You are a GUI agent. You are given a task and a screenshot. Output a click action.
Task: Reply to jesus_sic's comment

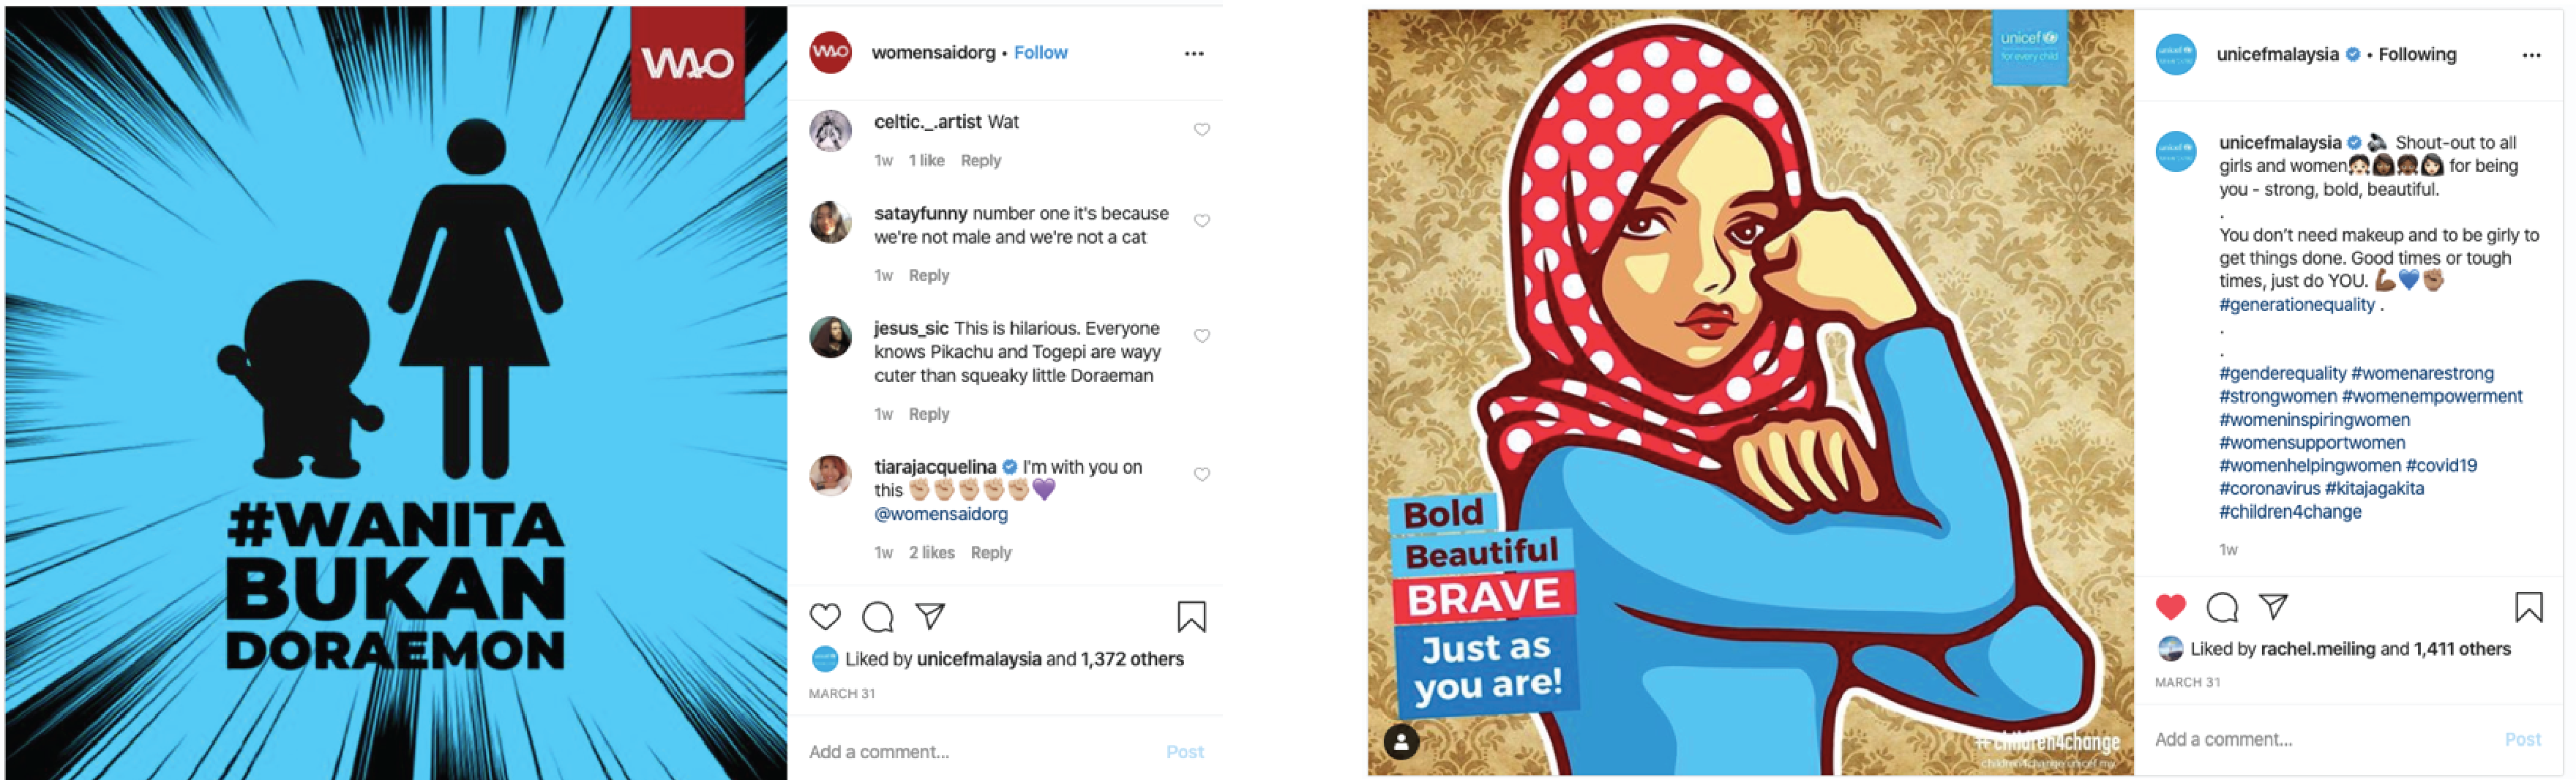click(929, 414)
